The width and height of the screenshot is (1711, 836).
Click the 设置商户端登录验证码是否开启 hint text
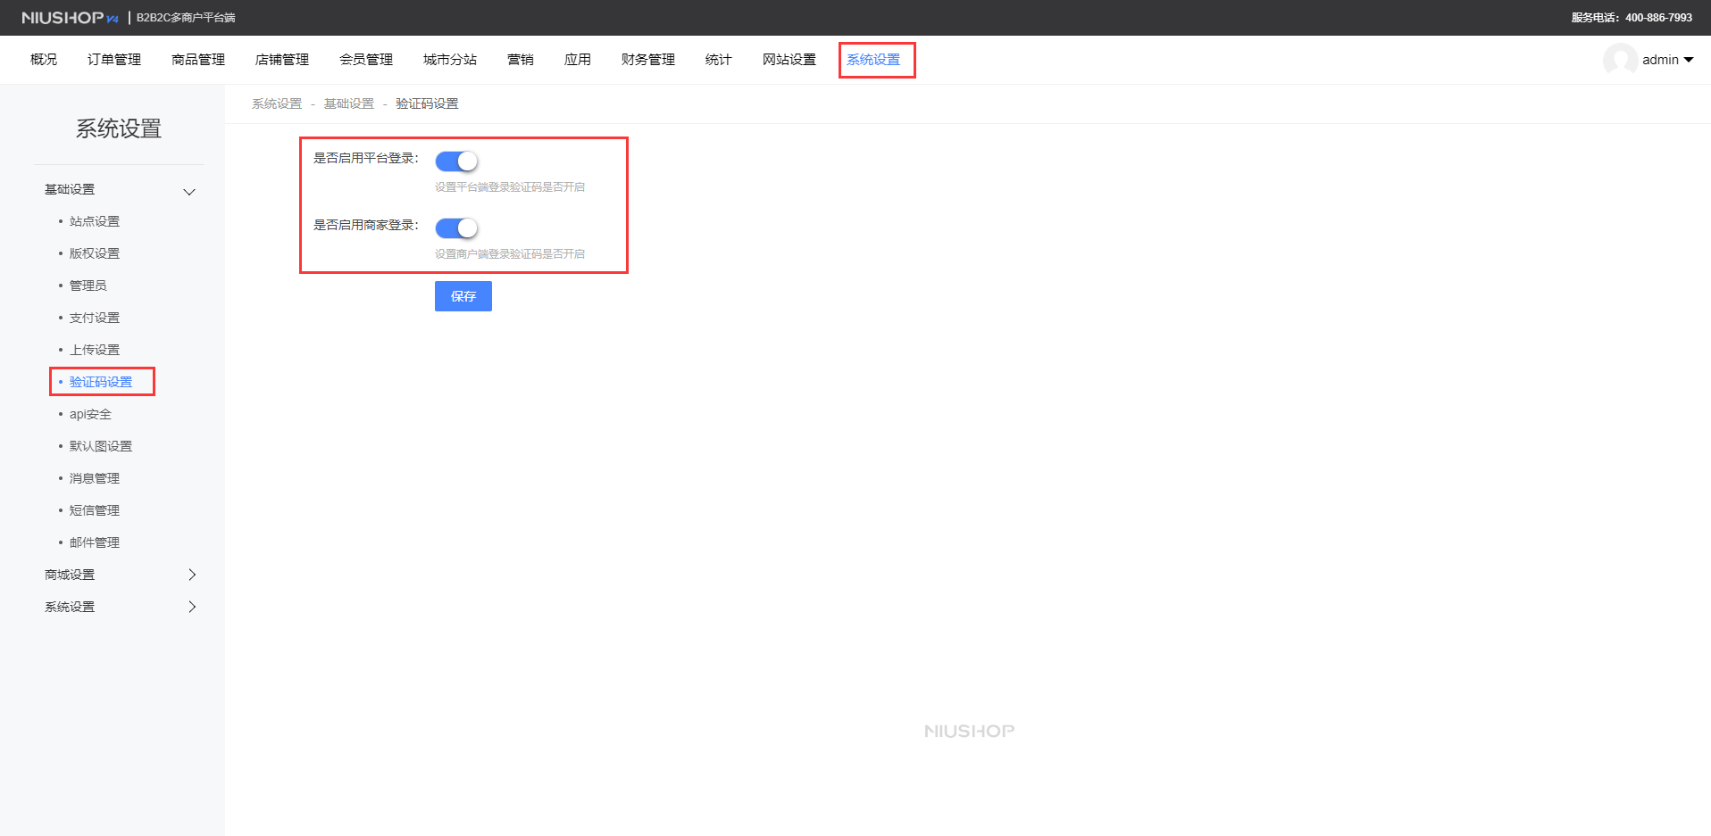(x=510, y=254)
